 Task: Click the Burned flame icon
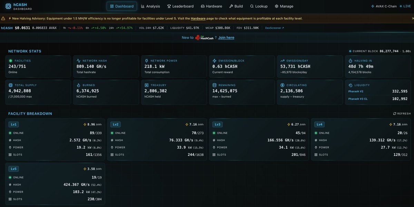click(x=79, y=85)
